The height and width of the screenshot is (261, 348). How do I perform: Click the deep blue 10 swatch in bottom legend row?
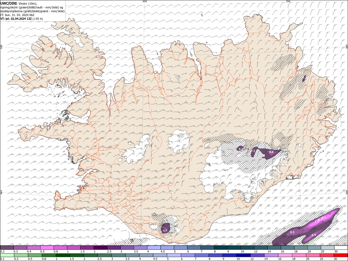point(243,255)
